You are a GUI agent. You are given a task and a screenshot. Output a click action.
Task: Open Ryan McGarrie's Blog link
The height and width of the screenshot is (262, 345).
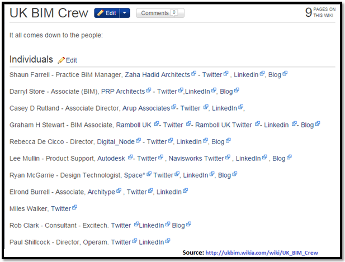tap(224, 175)
